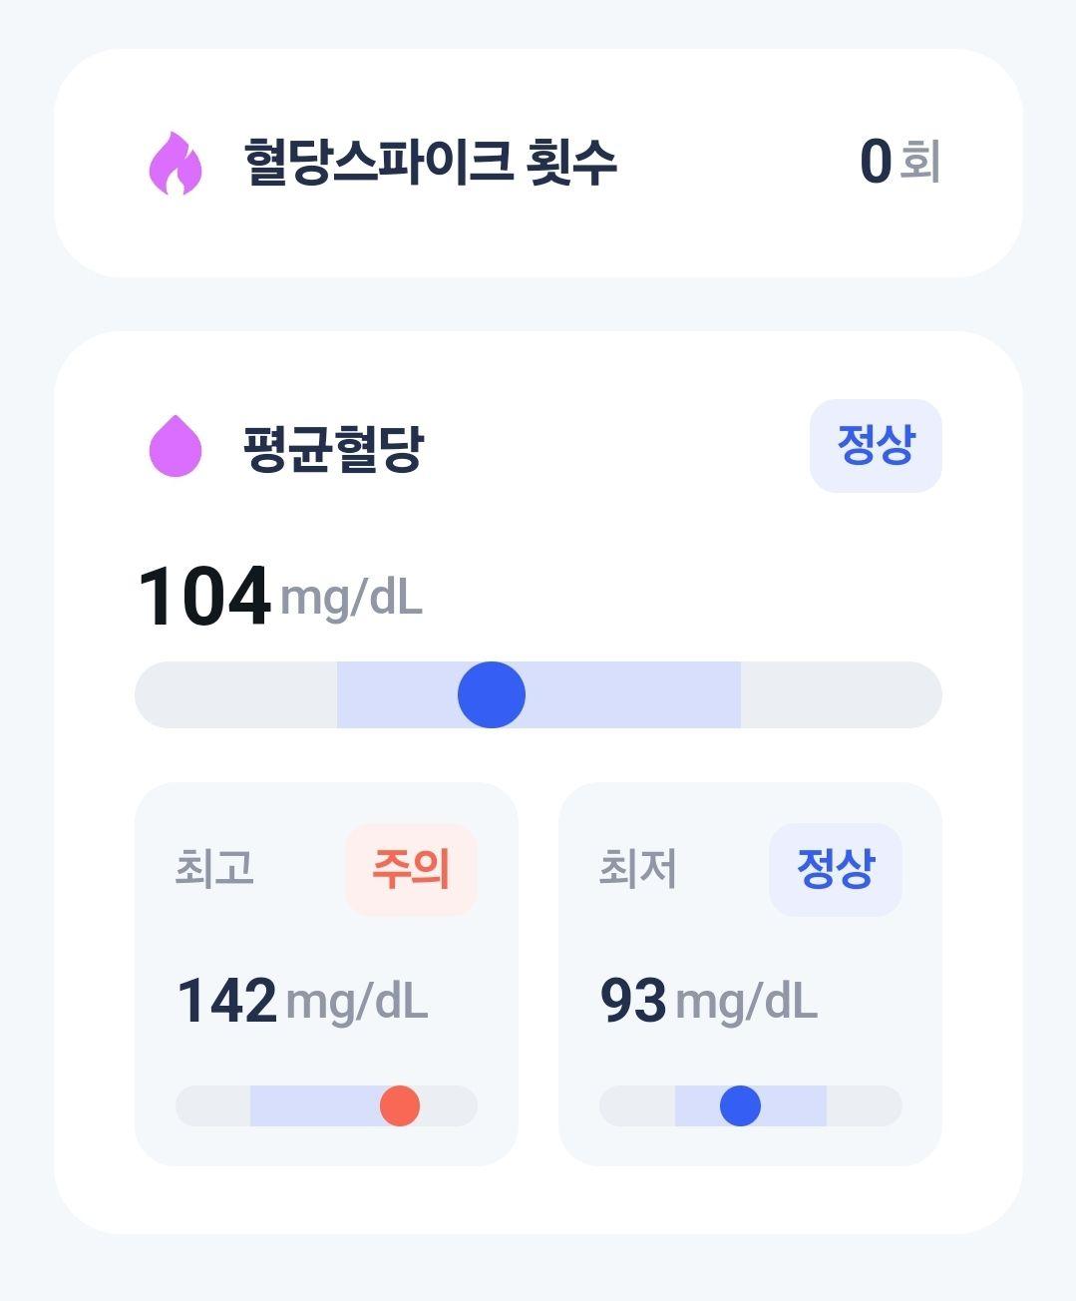Click the red dot on 최고 range bar
Viewport: 1076px width, 1301px height.
click(400, 1105)
